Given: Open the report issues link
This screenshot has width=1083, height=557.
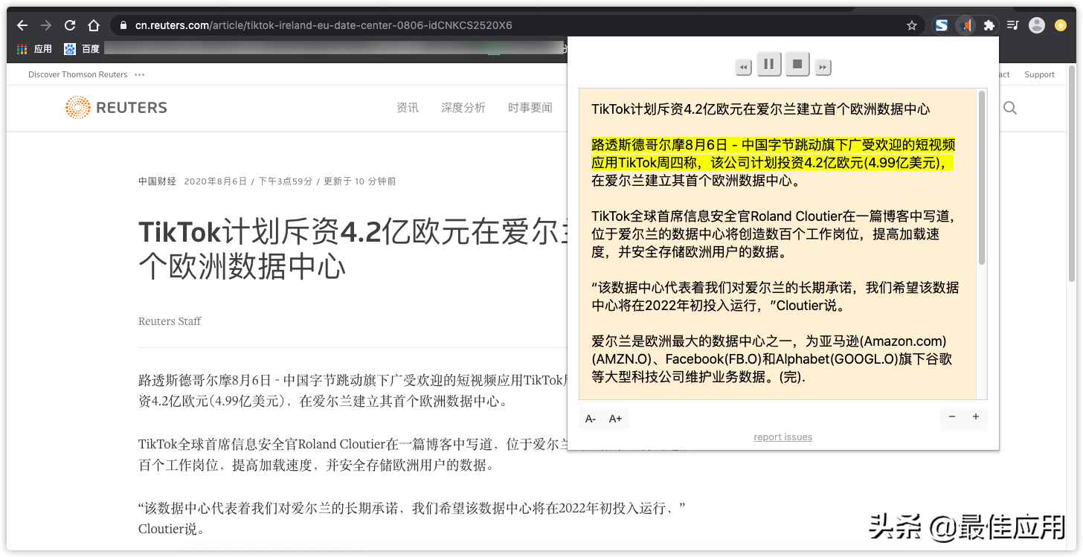Looking at the screenshot, I should click(x=782, y=437).
